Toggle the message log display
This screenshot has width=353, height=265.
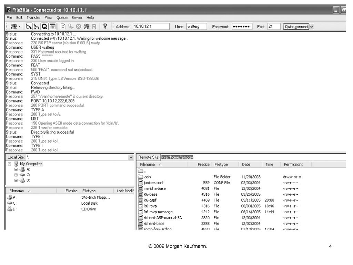point(52,27)
